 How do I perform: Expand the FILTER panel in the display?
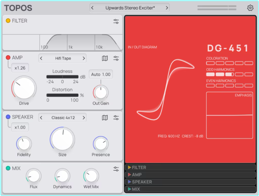click(x=190, y=167)
